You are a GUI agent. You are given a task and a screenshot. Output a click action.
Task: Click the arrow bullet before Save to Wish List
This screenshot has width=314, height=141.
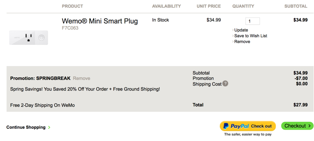point(233,36)
